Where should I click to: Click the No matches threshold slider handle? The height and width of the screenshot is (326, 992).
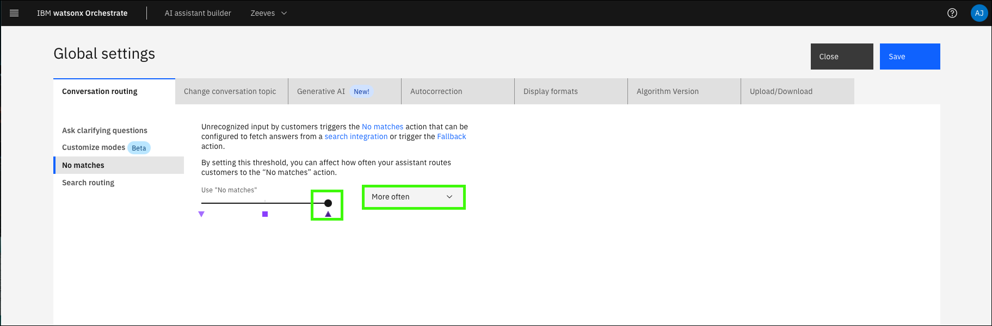click(328, 203)
